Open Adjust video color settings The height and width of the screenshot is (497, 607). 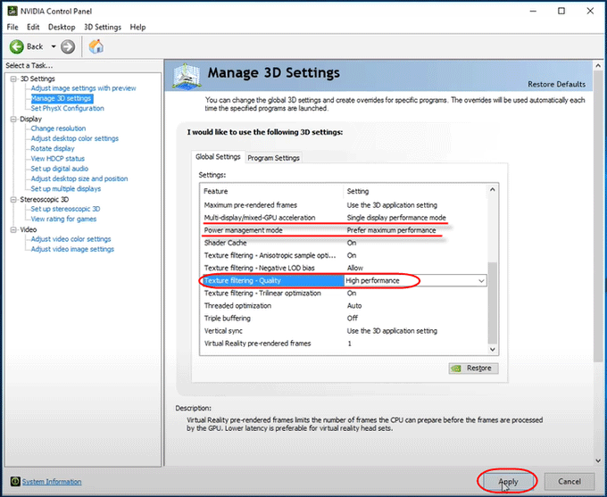(71, 239)
